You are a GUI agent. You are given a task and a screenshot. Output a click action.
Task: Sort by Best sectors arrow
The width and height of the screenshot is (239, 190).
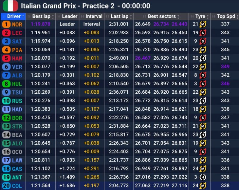[x=178, y=16]
